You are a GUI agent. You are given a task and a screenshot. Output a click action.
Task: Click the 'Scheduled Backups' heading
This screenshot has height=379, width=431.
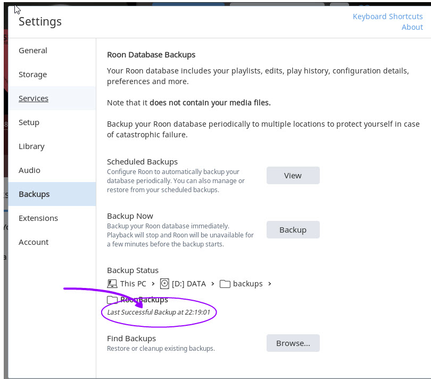click(x=142, y=162)
